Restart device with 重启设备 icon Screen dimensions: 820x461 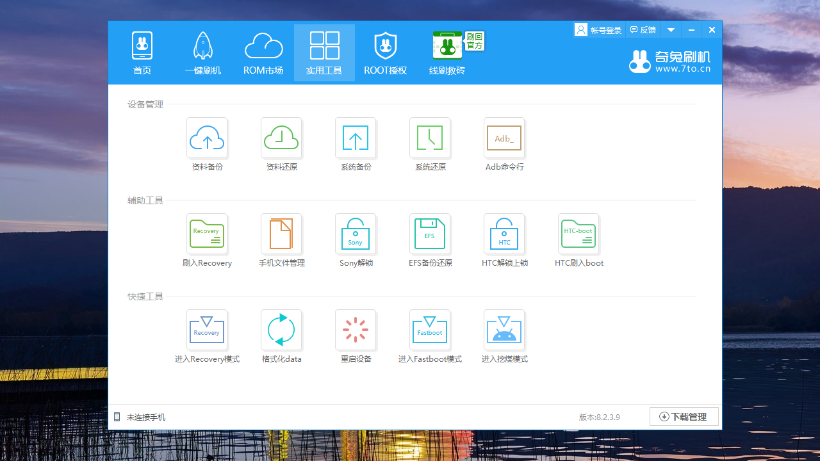[356, 330]
